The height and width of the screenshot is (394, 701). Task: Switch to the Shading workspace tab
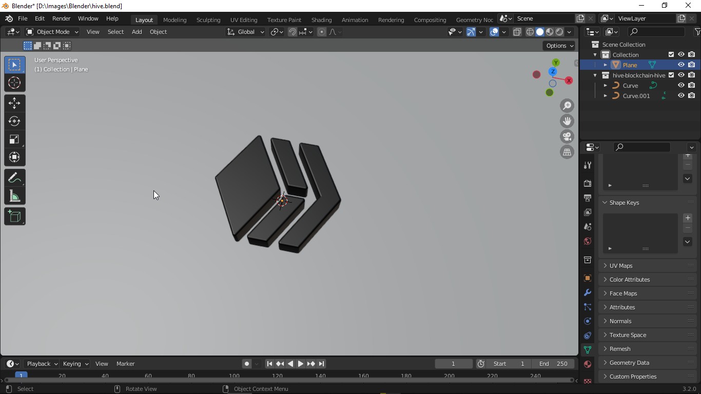(321, 19)
